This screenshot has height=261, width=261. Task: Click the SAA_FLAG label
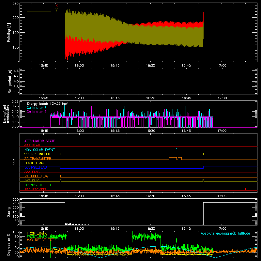tap(32, 172)
